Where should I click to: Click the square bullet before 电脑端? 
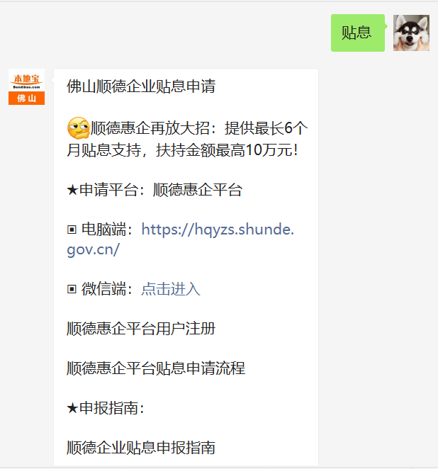coord(72,230)
